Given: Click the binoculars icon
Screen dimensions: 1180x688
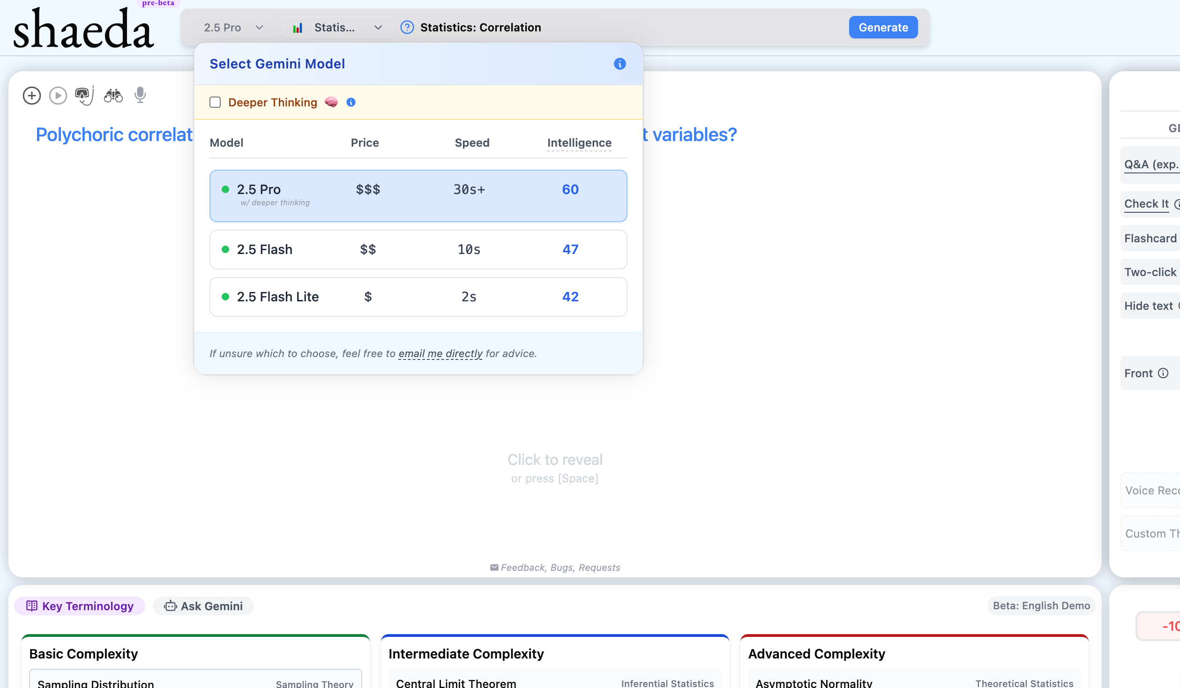Looking at the screenshot, I should (x=113, y=96).
